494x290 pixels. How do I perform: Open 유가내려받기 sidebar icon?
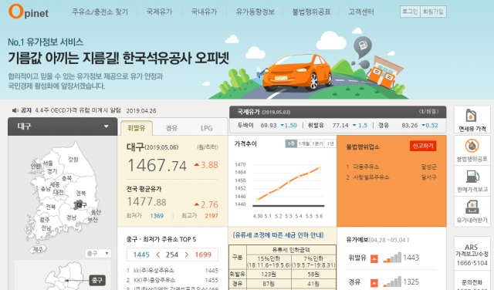click(x=472, y=211)
